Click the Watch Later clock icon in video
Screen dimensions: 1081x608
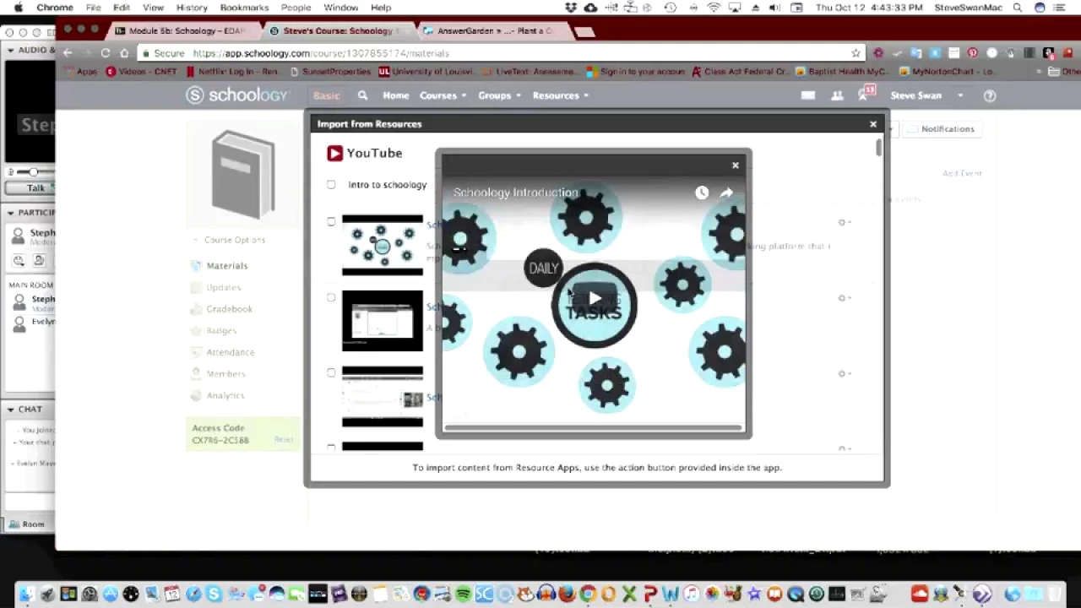coord(702,193)
